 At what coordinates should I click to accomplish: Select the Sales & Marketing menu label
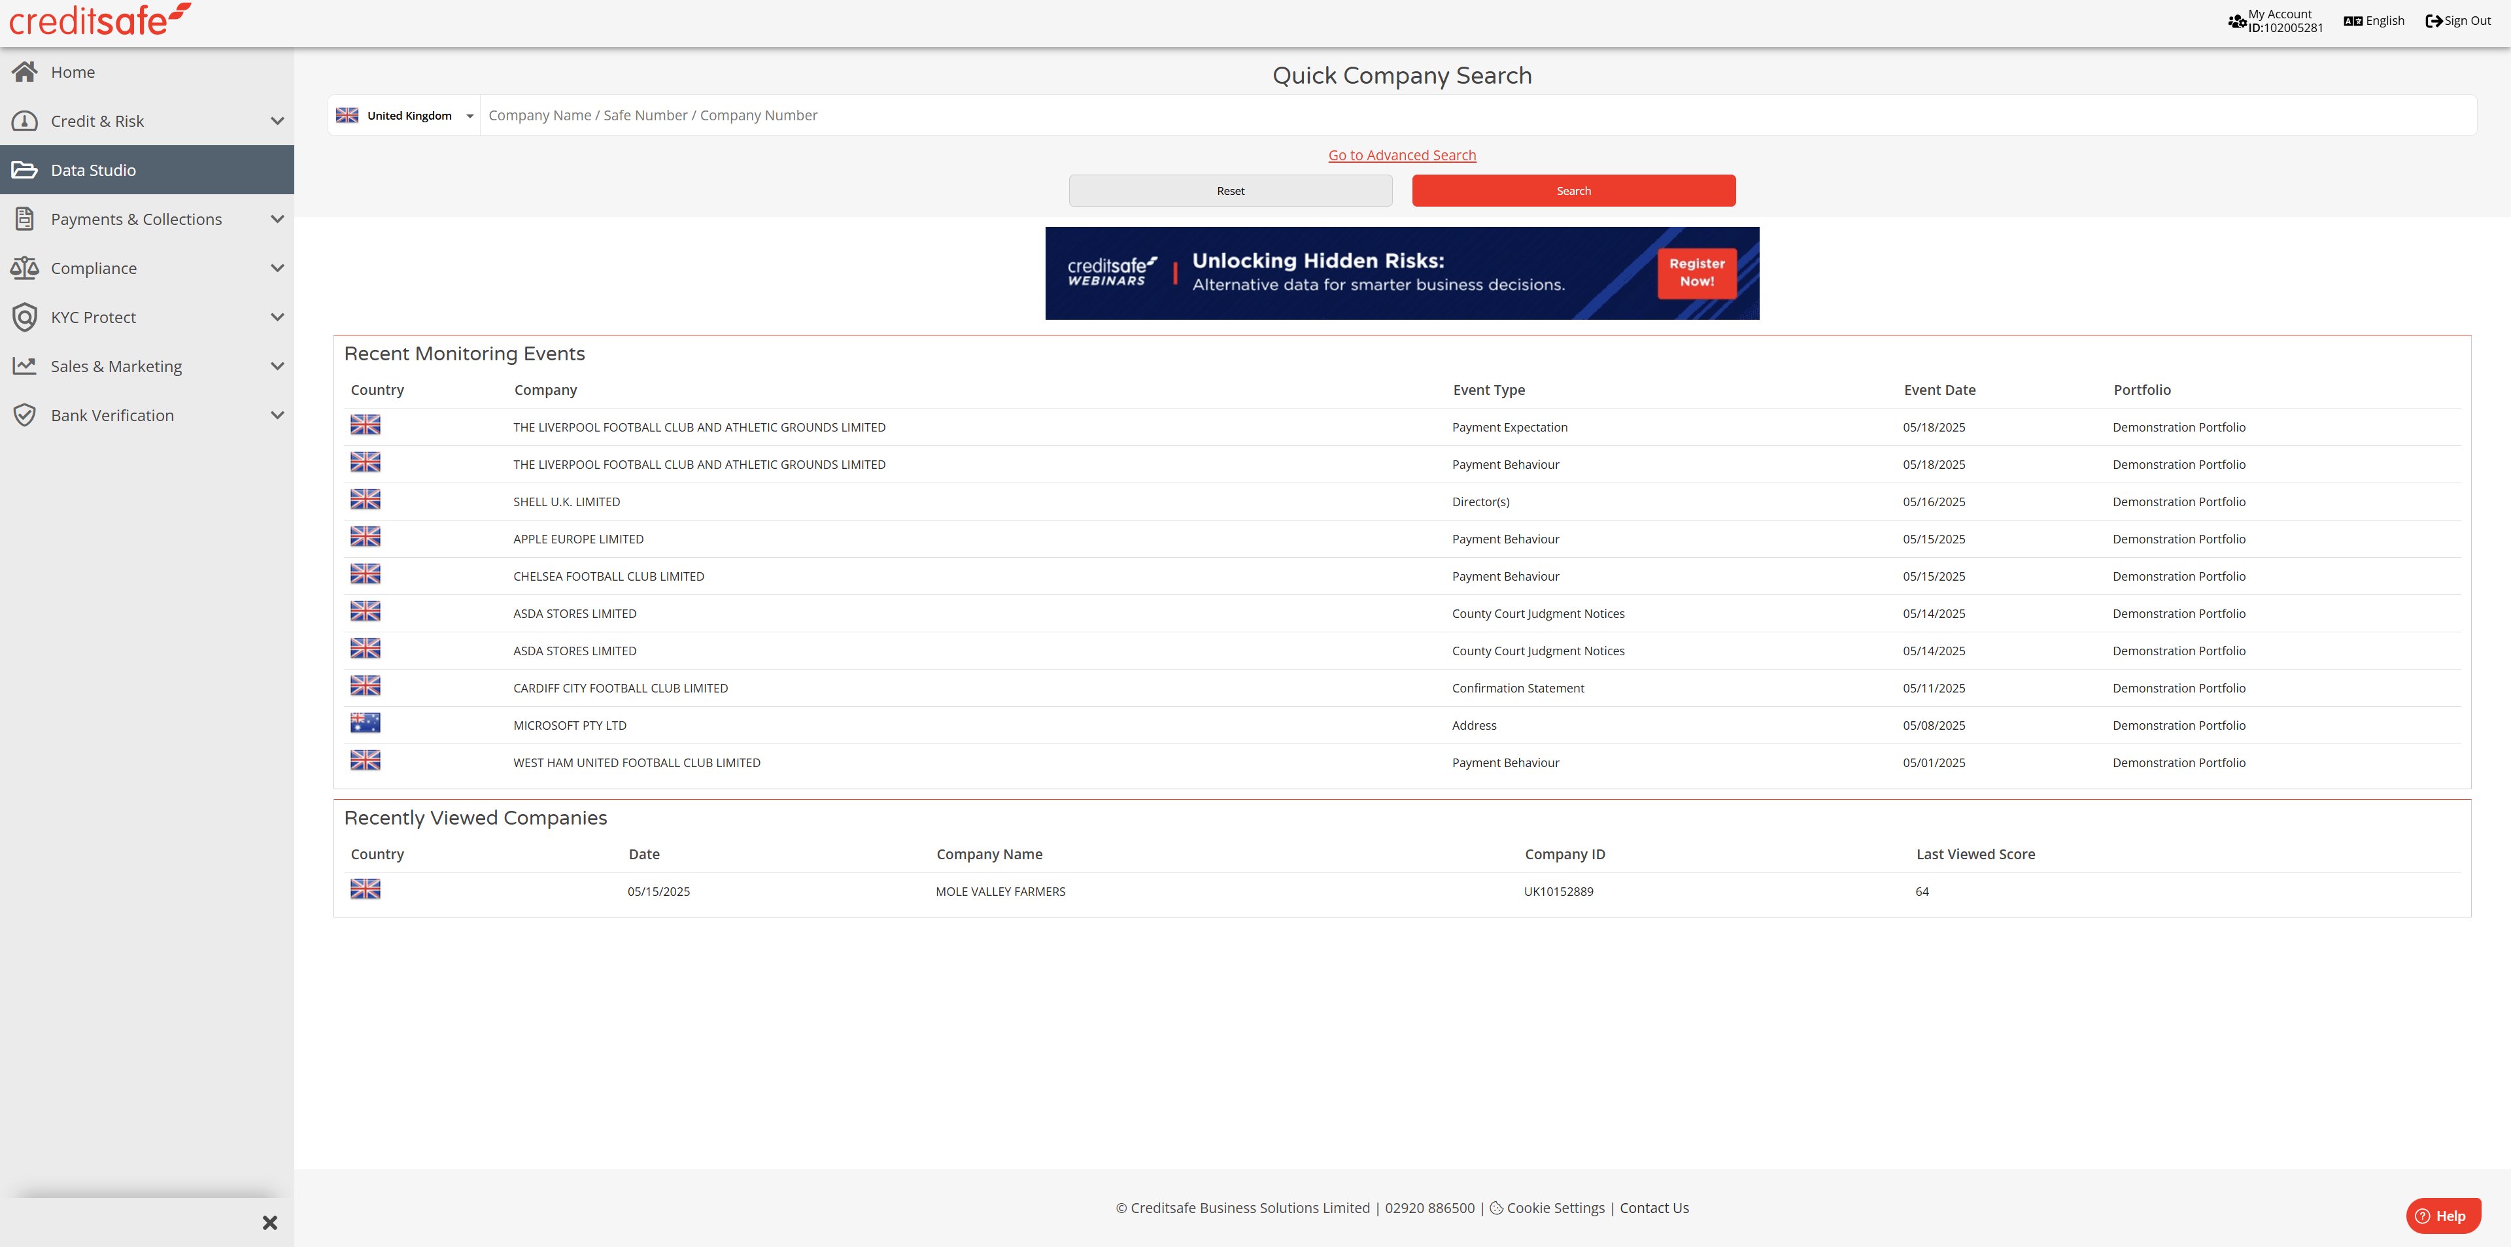[x=116, y=367]
